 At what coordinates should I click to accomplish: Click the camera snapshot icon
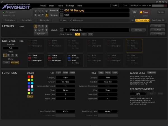(134, 12)
